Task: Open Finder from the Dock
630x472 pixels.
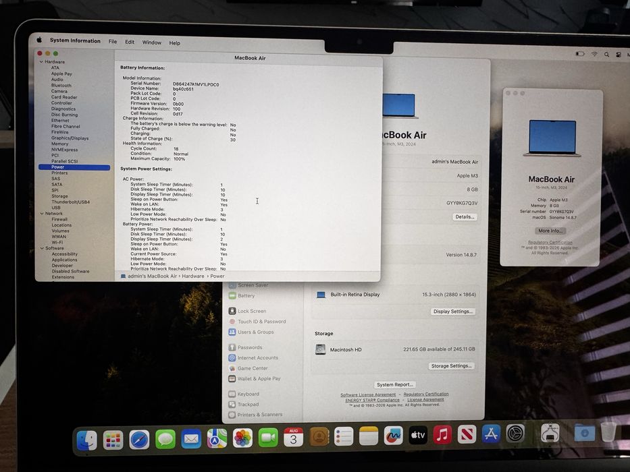Action: click(x=87, y=440)
